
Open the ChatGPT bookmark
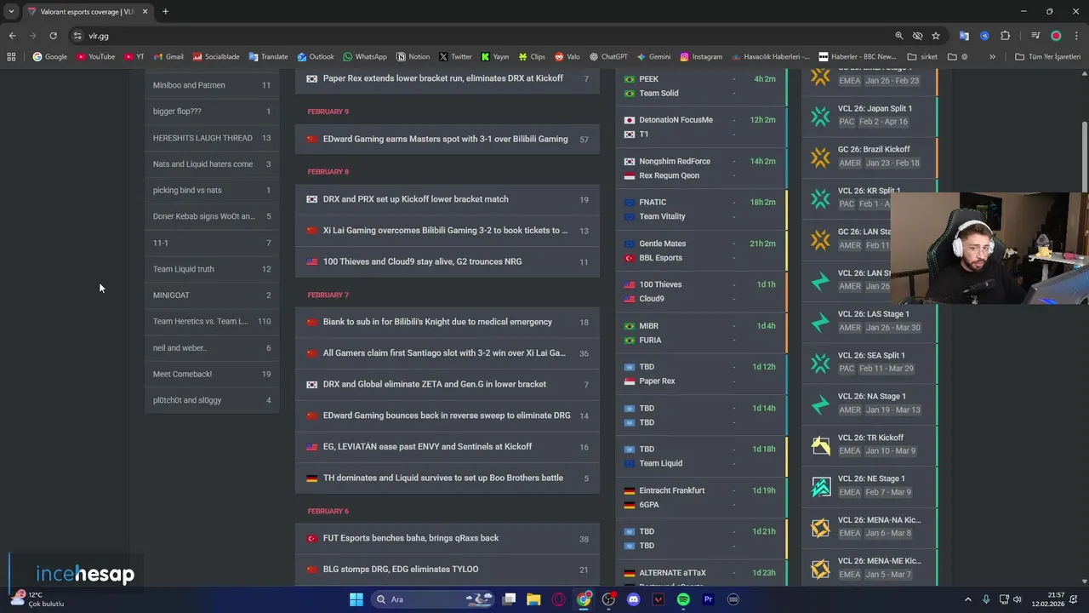click(608, 57)
